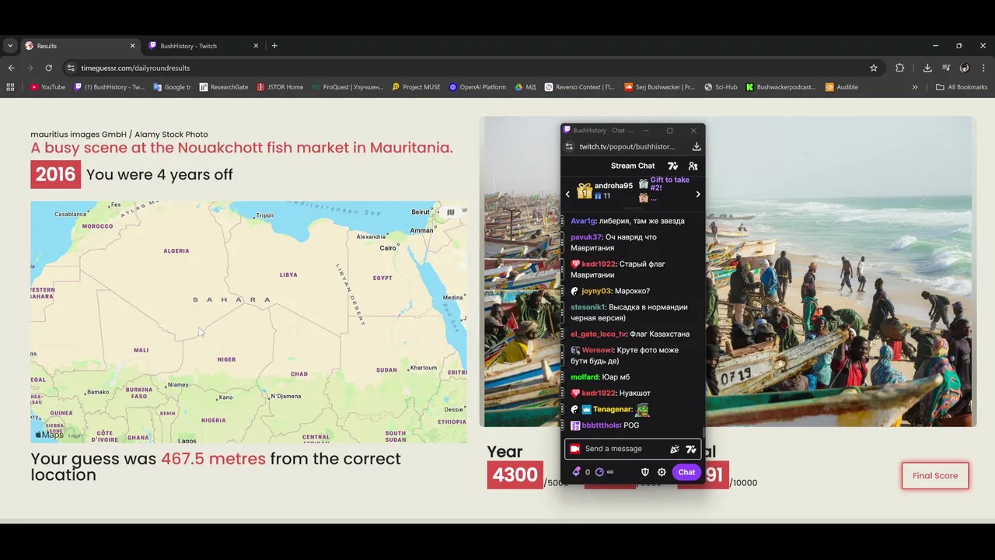
Task: Open 7TV icon beside Stream Chat header
Action: [x=673, y=166]
